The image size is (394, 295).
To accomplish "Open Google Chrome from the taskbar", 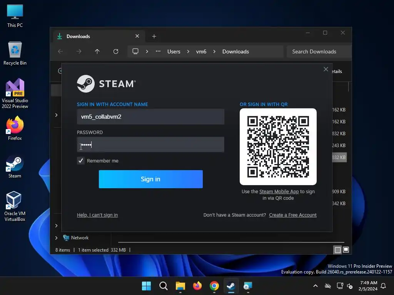I will (x=214, y=286).
